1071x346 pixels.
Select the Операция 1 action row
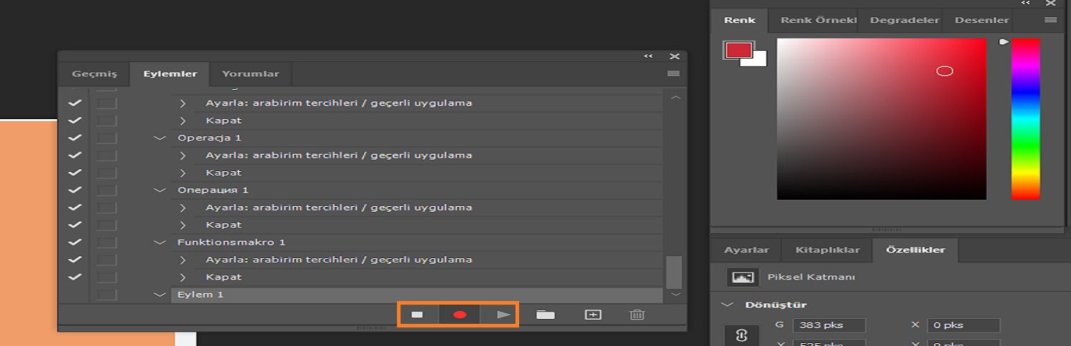[417, 190]
